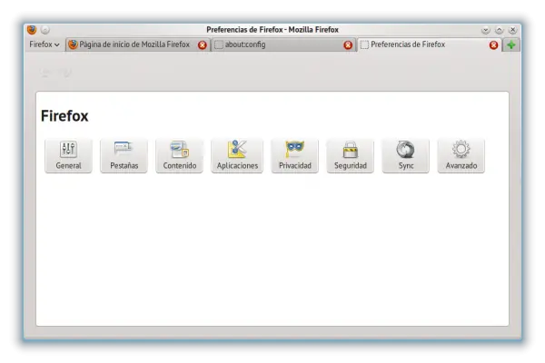Screen dimensions: 545x363
Task: Open the Pestañas preferences section
Action: coord(124,155)
